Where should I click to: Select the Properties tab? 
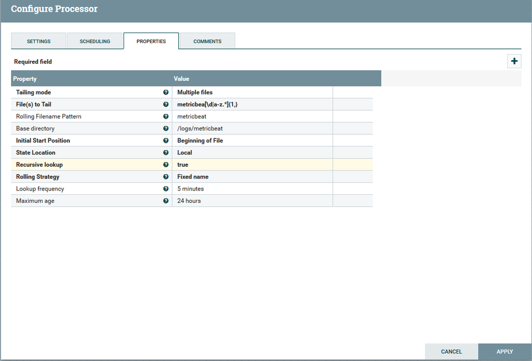pyautogui.click(x=151, y=41)
